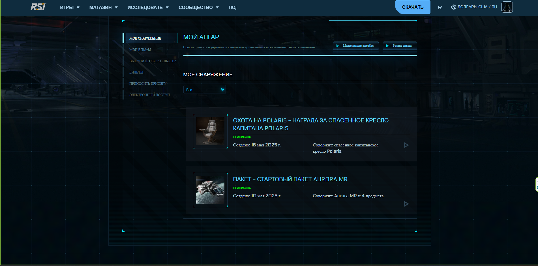Expand the Aurora MR starter package arrow
This screenshot has height=266, width=538.
(x=406, y=204)
